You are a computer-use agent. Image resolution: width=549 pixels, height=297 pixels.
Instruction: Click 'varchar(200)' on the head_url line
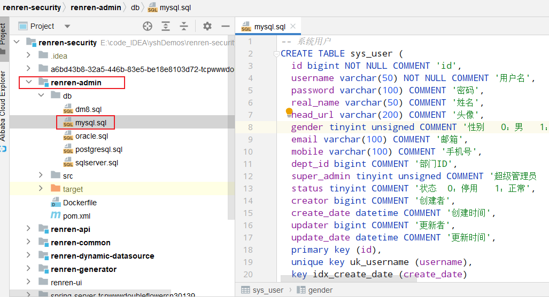click(x=371, y=115)
